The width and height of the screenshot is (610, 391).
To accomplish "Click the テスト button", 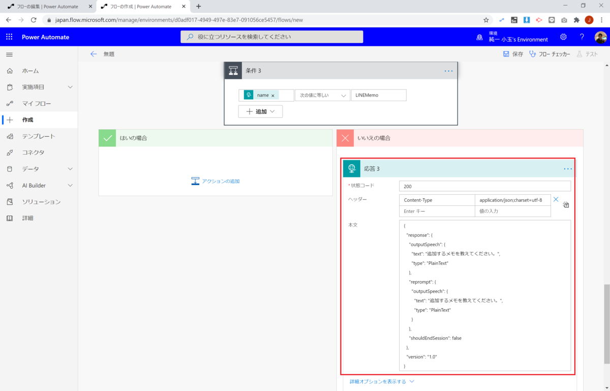I will click(x=587, y=54).
